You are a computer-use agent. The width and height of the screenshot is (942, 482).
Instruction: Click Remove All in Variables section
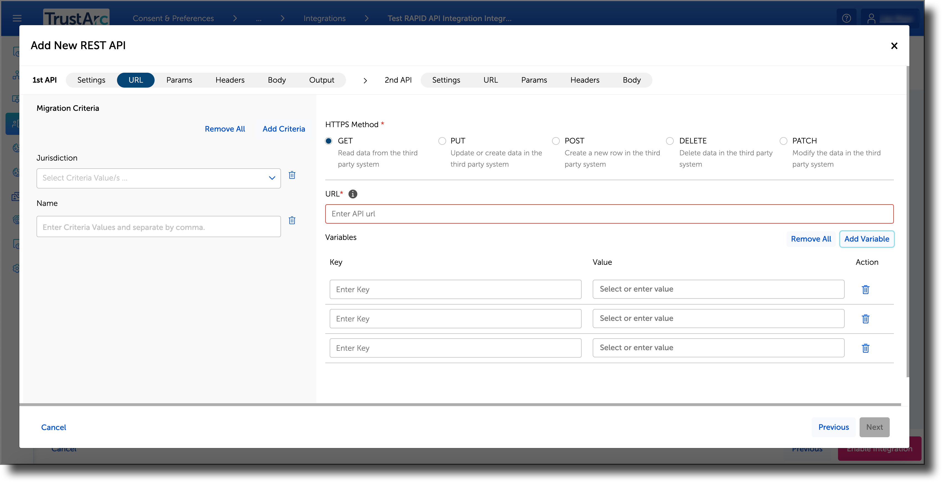click(811, 239)
